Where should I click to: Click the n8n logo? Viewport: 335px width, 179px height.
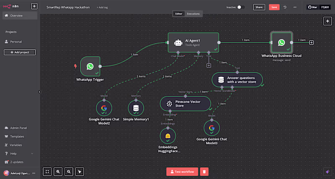(11, 6)
